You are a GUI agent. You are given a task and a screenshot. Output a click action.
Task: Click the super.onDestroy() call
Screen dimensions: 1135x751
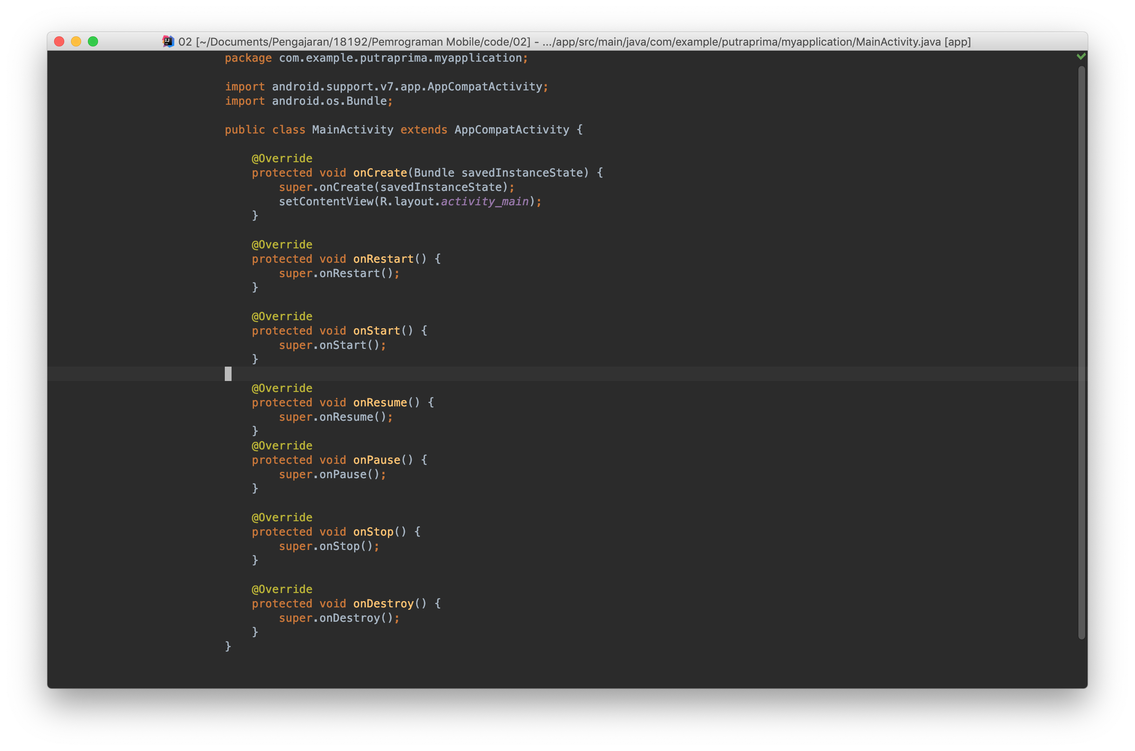click(339, 618)
